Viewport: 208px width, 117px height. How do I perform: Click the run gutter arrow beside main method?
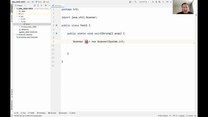click(x=57, y=33)
